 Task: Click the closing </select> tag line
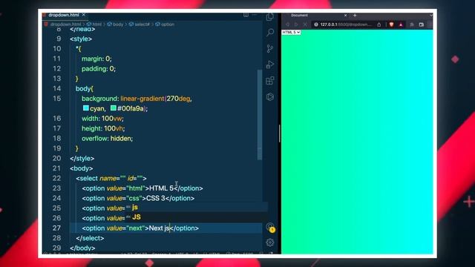click(90, 238)
